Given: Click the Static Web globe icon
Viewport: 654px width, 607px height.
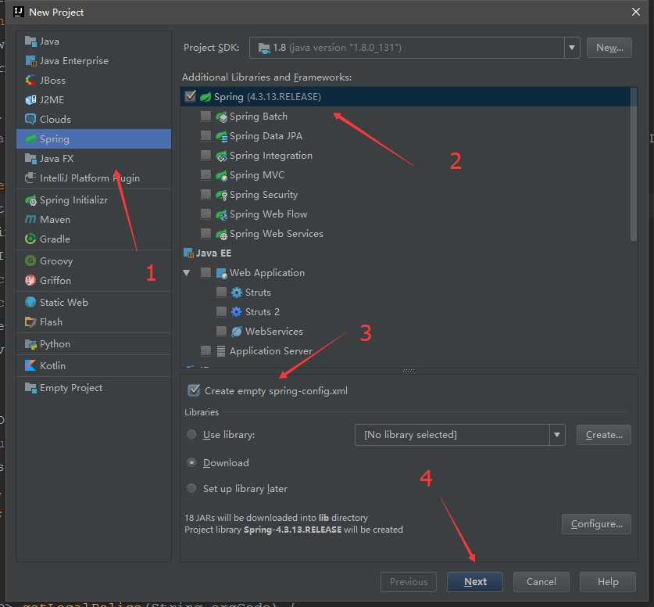Looking at the screenshot, I should pyautogui.click(x=30, y=302).
